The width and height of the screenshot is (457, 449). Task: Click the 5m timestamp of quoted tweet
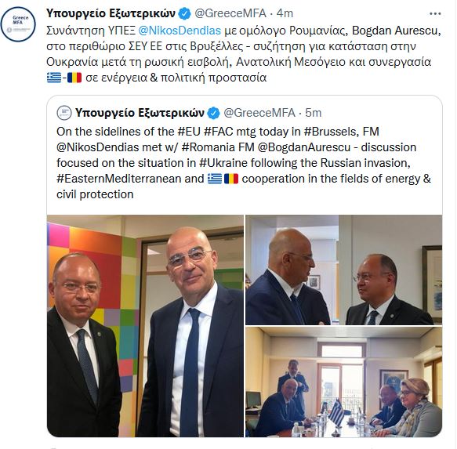click(x=313, y=113)
